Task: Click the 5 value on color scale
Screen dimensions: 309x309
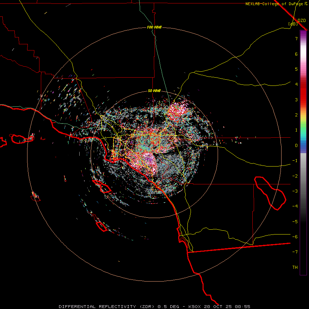Action: click(x=296, y=69)
